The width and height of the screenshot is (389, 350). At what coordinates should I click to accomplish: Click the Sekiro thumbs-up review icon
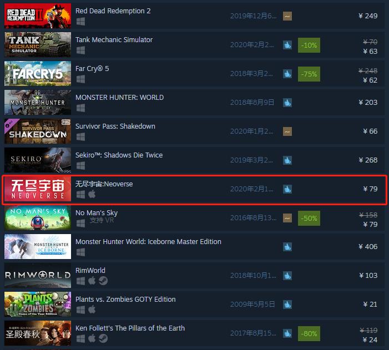tap(287, 160)
